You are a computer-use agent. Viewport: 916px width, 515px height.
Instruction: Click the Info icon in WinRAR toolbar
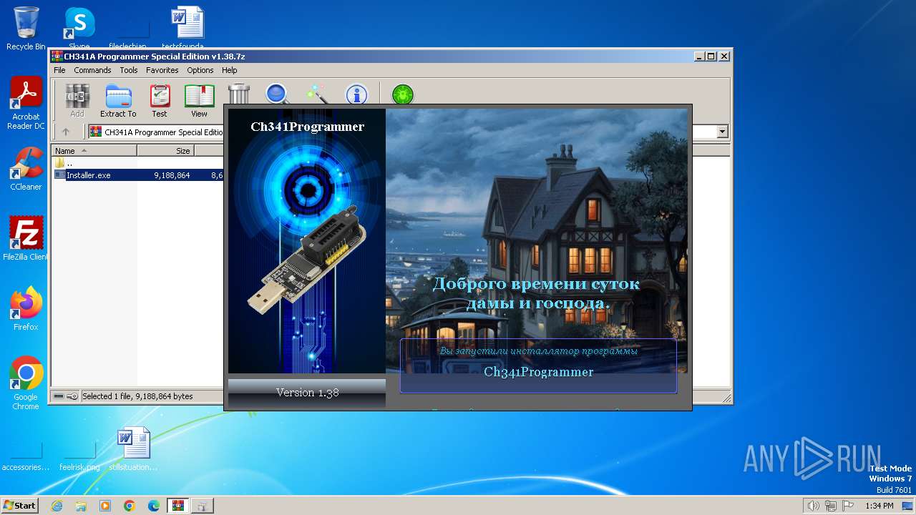point(356,94)
